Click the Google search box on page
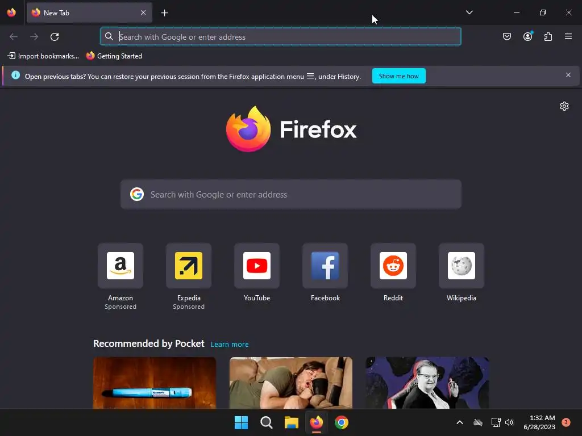 pyautogui.click(x=291, y=194)
